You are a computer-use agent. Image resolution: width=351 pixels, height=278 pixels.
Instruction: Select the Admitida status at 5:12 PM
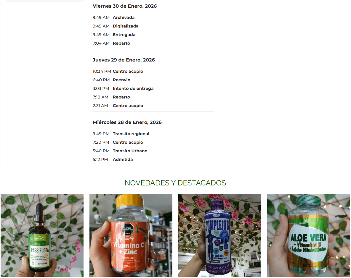pos(123,160)
